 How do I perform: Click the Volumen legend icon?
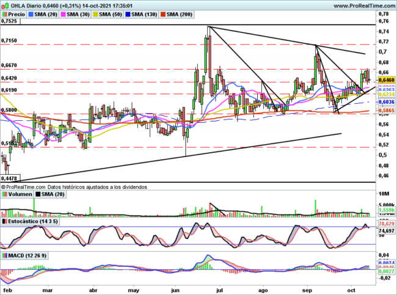point(5,194)
